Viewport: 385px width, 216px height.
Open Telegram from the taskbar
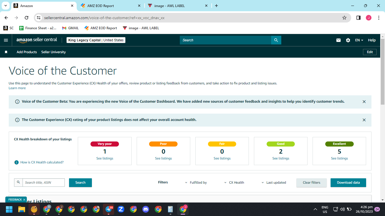pyautogui.click(x=109, y=209)
